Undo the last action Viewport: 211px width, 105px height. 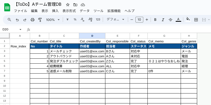click(x=17, y=20)
